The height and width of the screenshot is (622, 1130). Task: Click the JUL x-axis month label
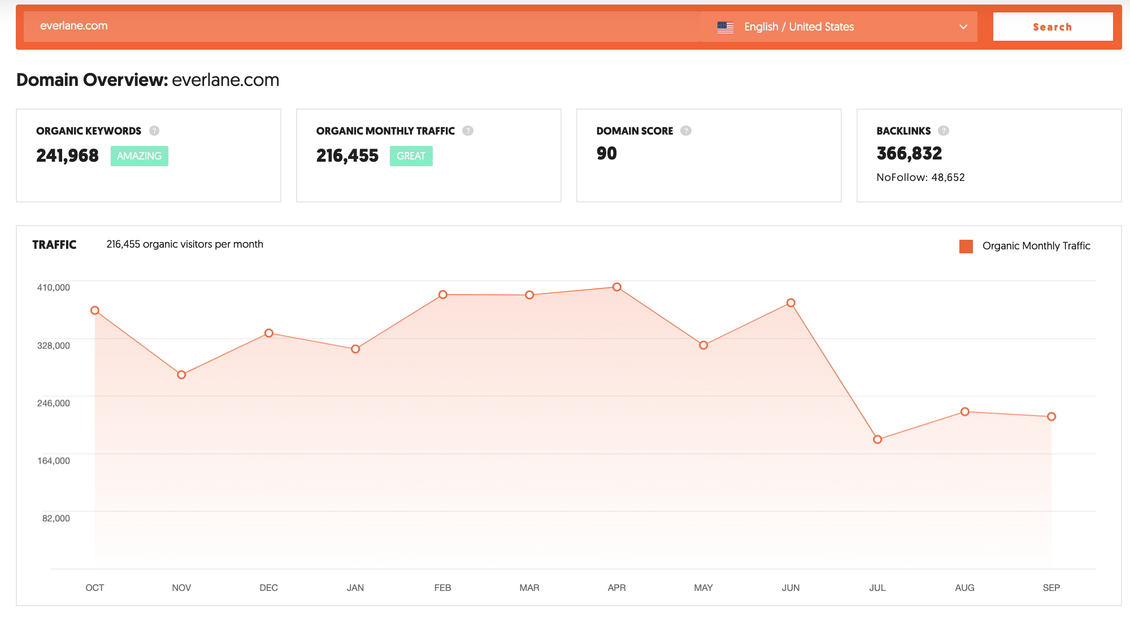tap(877, 588)
